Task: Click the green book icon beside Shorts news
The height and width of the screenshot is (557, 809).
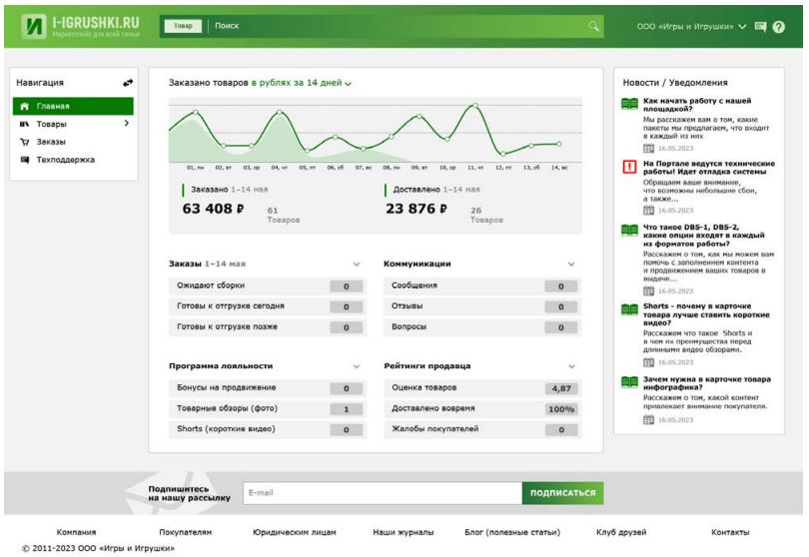Action: [x=629, y=309]
